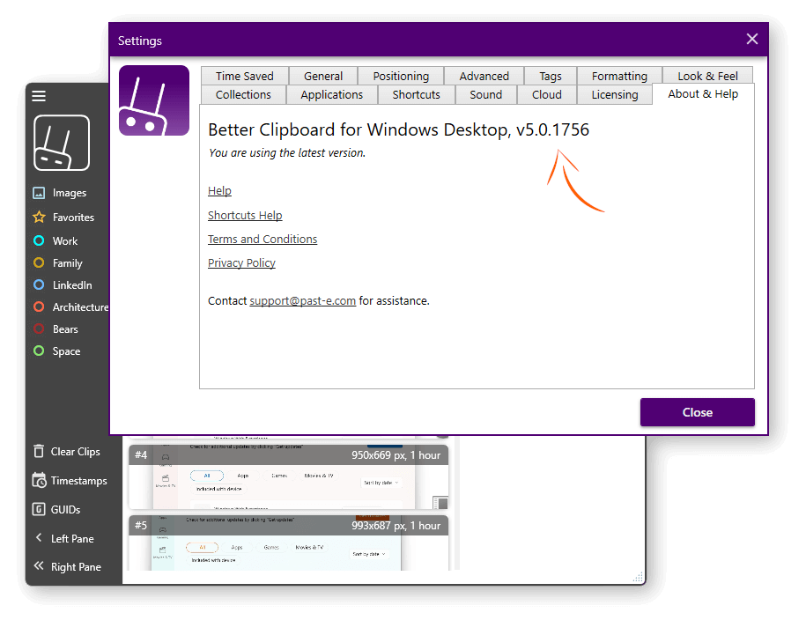Image resolution: width=806 pixels, height=635 pixels.
Task: Switch to the Cloud tab
Action: coord(547,94)
